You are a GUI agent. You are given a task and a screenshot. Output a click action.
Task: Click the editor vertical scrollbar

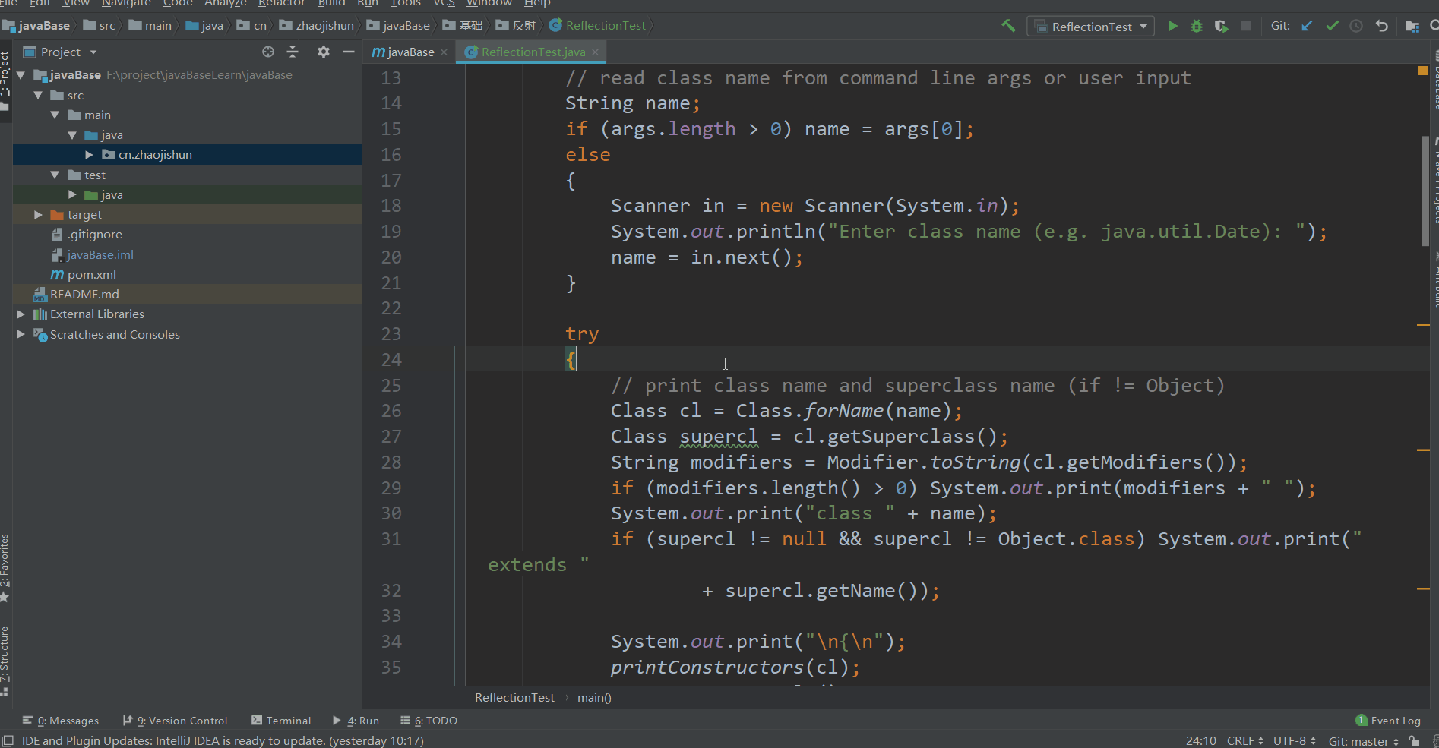point(1425,190)
